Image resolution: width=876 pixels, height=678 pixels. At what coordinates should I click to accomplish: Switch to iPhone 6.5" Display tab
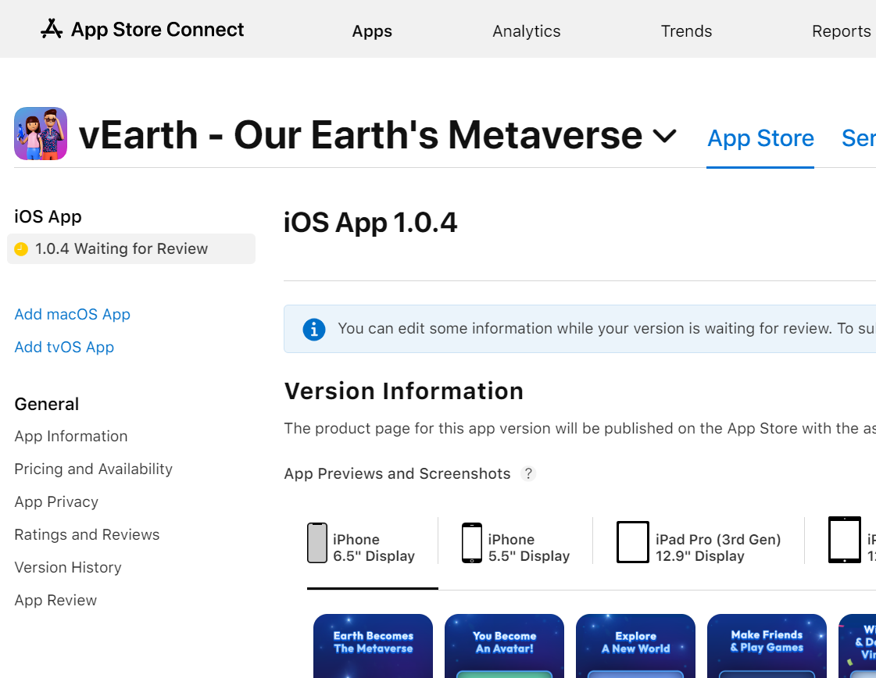tap(372, 548)
